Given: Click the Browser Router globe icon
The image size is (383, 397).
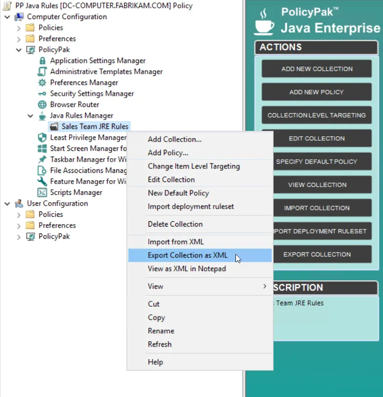Looking at the screenshot, I should 42,104.
